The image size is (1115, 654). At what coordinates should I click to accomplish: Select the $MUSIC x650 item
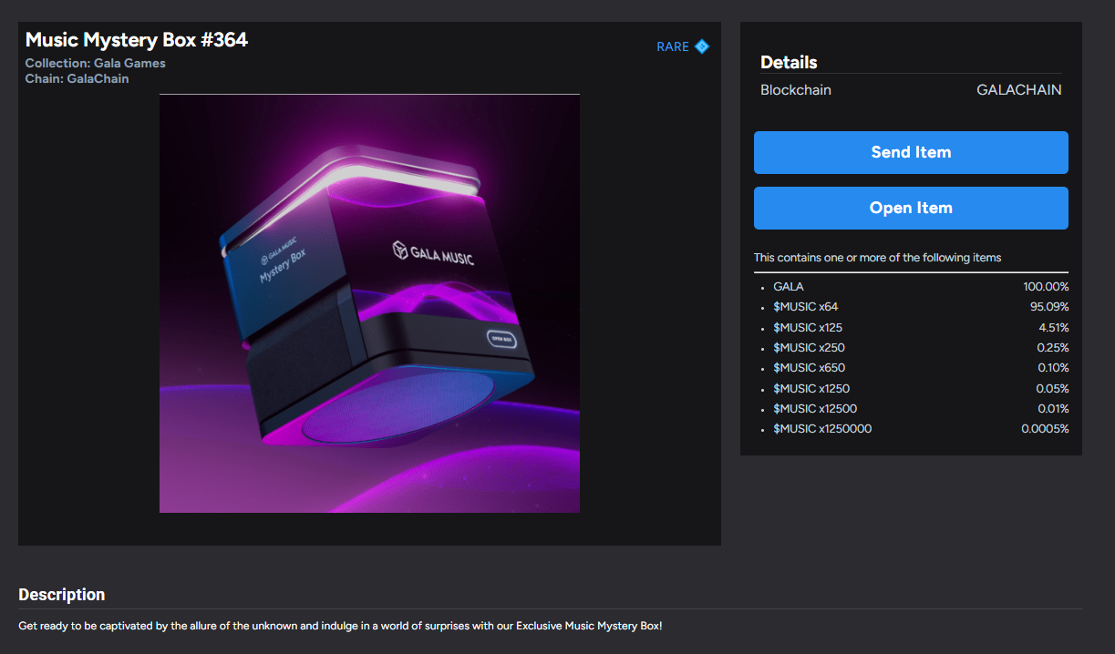(x=810, y=368)
